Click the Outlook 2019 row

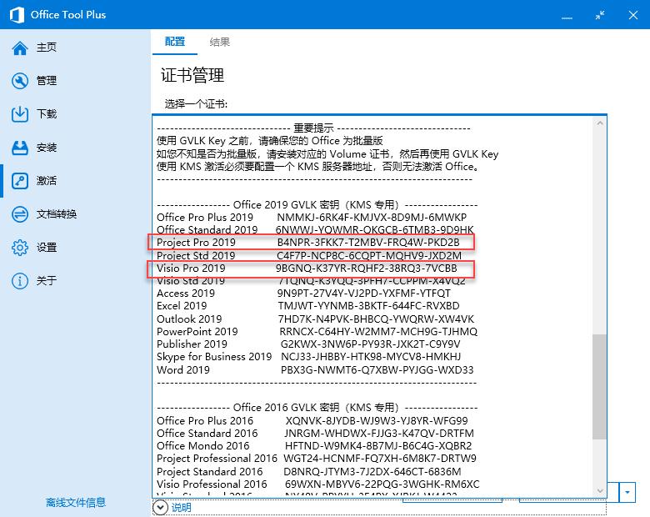(315, 319)
